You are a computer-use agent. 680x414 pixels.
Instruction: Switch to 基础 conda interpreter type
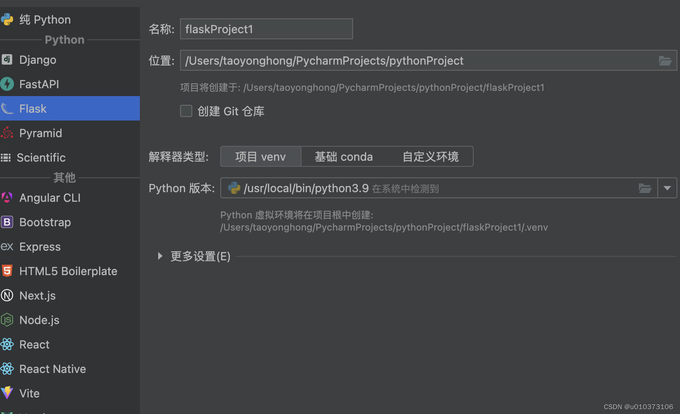[x=344, y=156]
